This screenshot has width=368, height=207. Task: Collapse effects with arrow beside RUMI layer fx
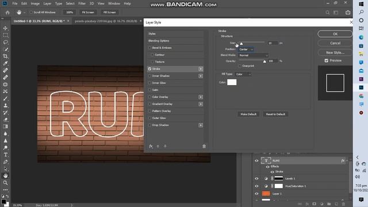[347, 161]
